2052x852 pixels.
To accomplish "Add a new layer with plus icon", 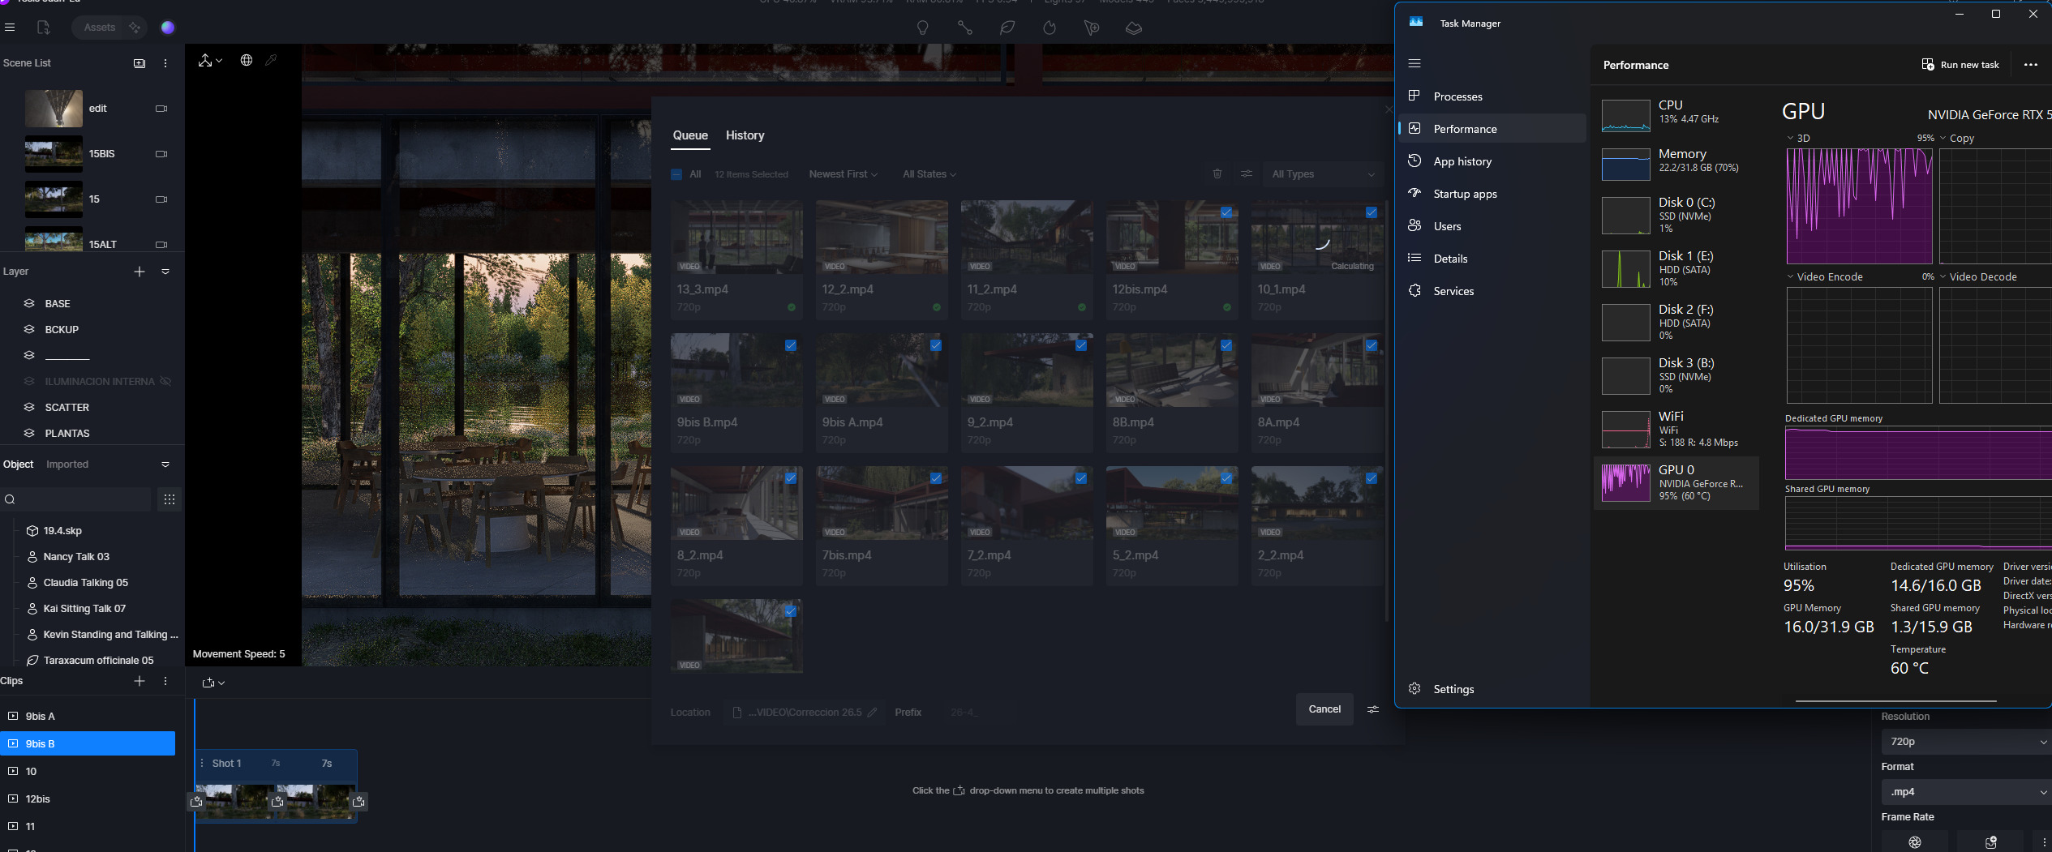I will click(140, 272).
